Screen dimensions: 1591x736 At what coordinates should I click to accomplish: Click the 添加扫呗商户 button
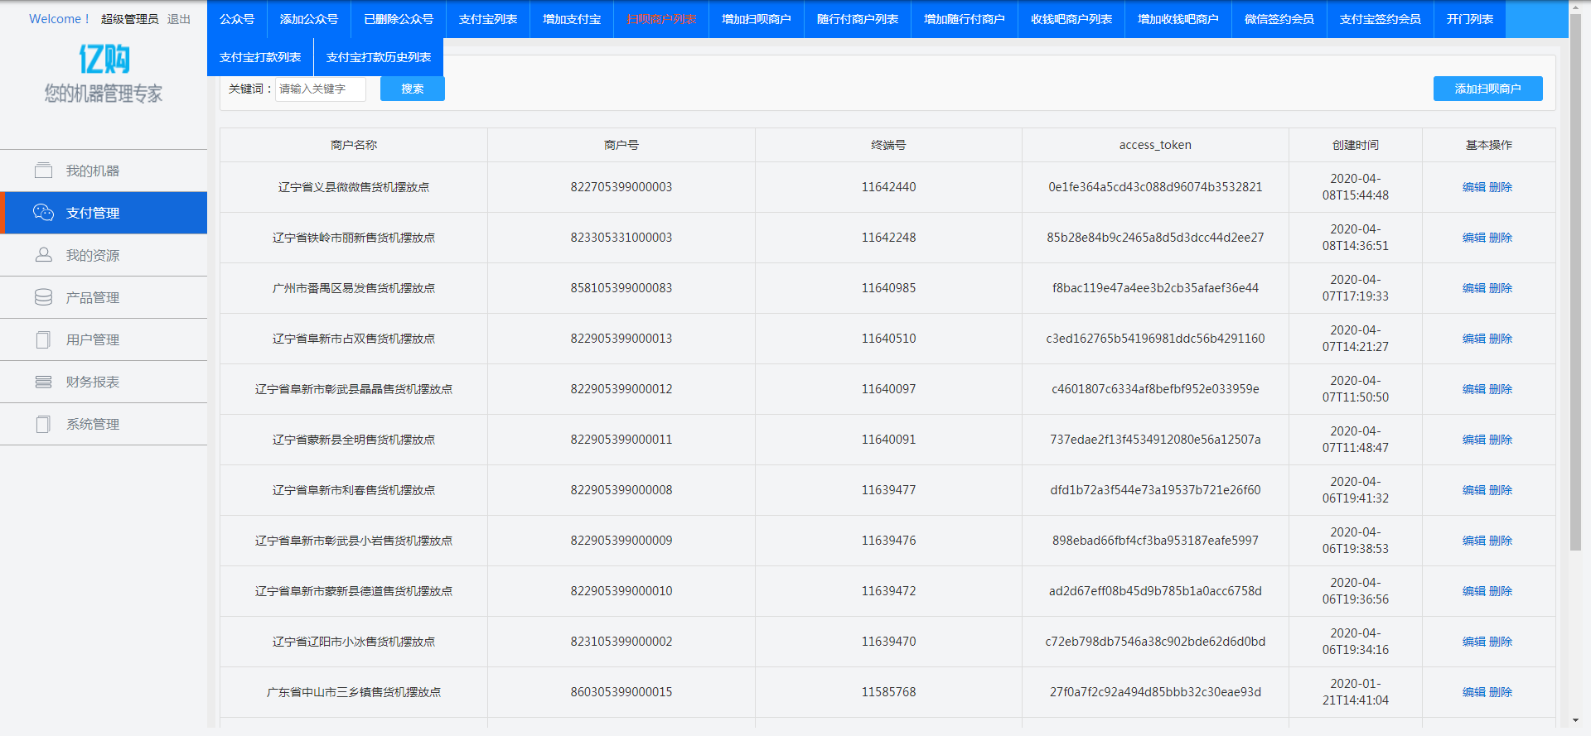[x=1487, y=89]
